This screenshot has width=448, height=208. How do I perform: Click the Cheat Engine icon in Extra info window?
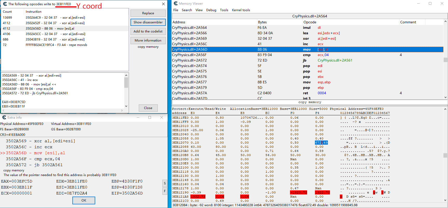tap(4, 117)
